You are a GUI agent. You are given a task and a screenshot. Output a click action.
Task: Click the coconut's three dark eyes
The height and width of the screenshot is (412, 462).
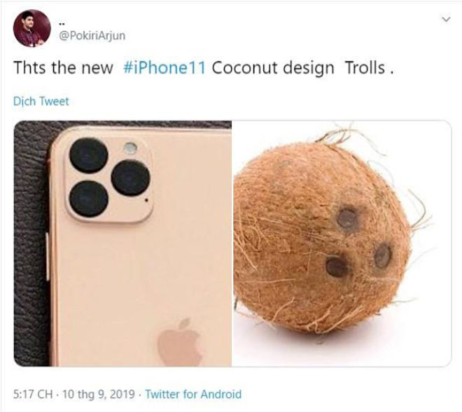[358, 243]
